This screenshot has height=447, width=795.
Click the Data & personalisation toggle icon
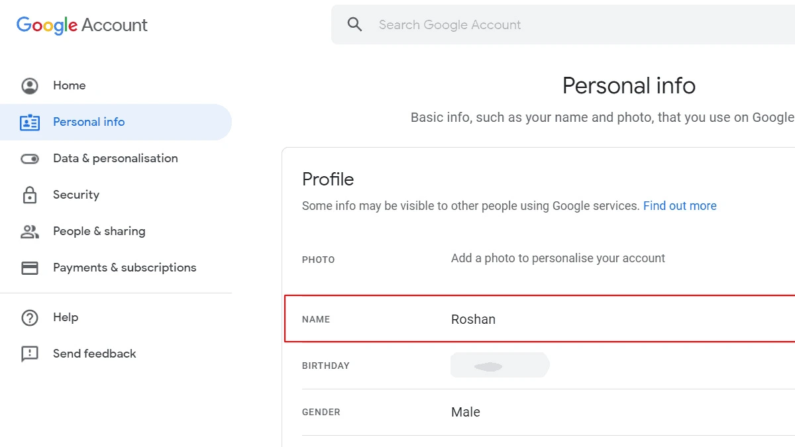pyautogui.click(x=30, y=159)
